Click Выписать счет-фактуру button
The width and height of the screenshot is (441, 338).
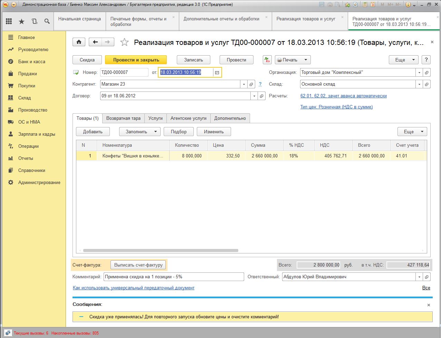click(138, 265)
